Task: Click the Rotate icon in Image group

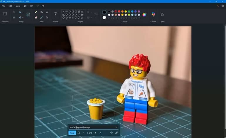Action: pyautogui.click(x=20, y=12)
